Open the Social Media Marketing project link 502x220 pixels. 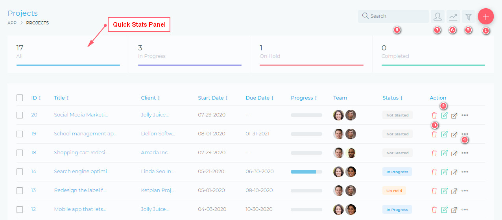click(81, 115)
